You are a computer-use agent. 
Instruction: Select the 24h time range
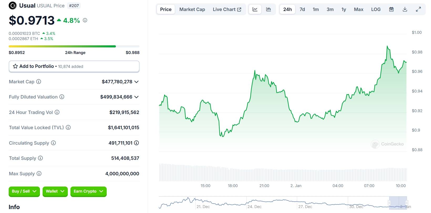pos(288,9)
